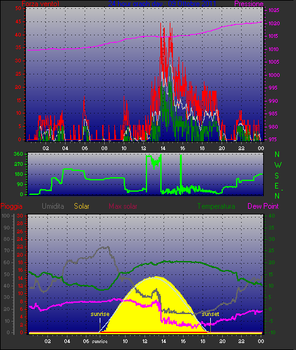The width and height of the screenshot is (296, 350).
Task: Click the 24 hour graph day title
Action: (162, 4)
